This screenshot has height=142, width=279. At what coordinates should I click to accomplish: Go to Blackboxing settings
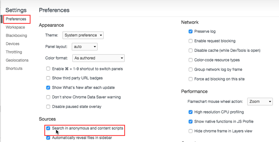point(16,35)
